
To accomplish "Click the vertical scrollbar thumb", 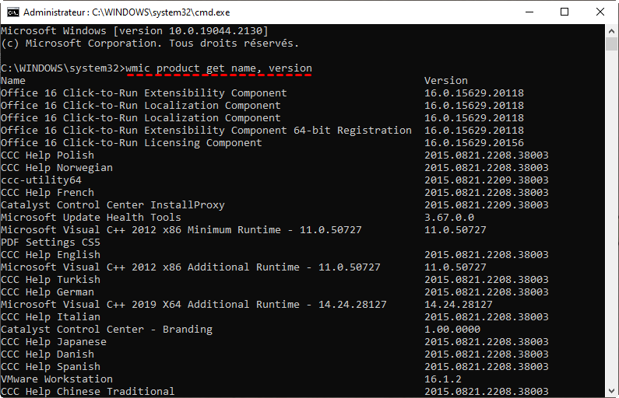I will pos(611,44).
